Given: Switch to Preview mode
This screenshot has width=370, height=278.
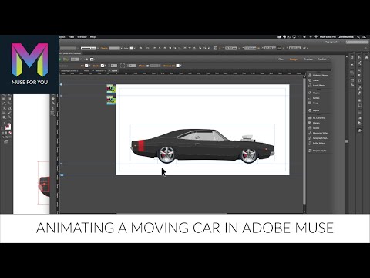Looking at the screenshot, I should coord(308,59).
